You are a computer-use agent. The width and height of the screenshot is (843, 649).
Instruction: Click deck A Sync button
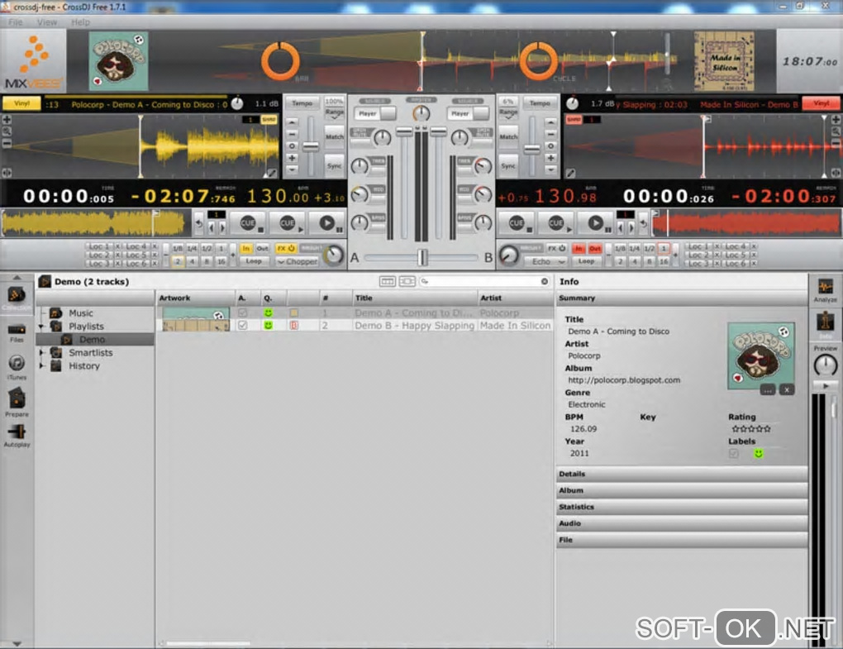coord(335,165)
